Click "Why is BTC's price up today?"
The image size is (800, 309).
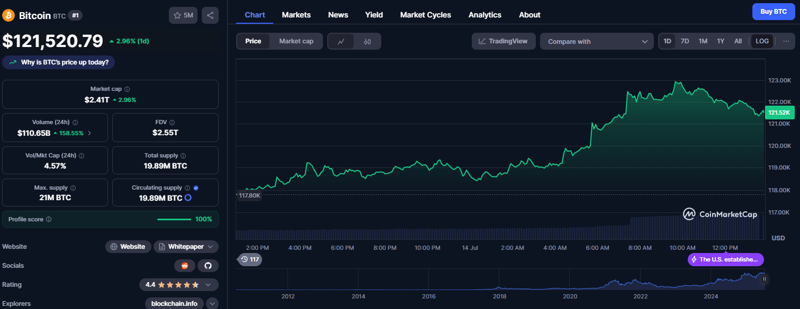pos(59,62)
